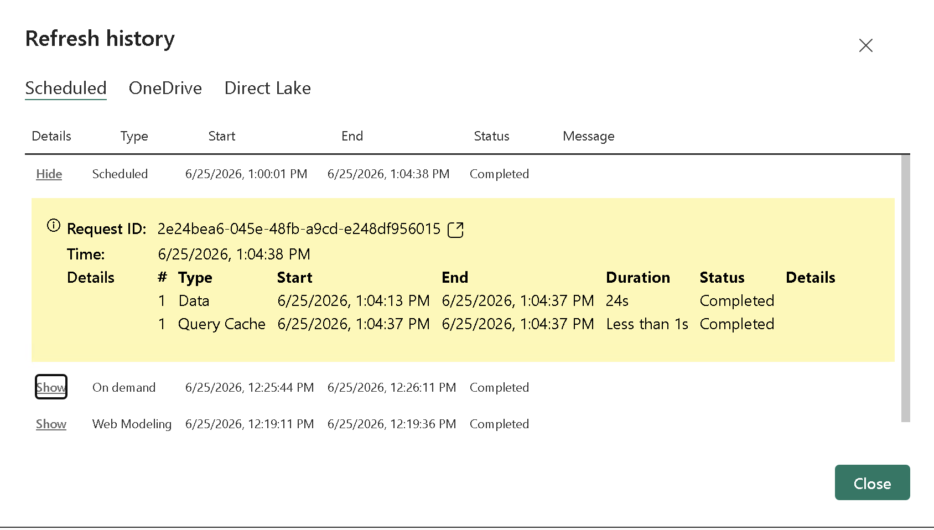Open the Direct Lake tab

click(268, 88)
